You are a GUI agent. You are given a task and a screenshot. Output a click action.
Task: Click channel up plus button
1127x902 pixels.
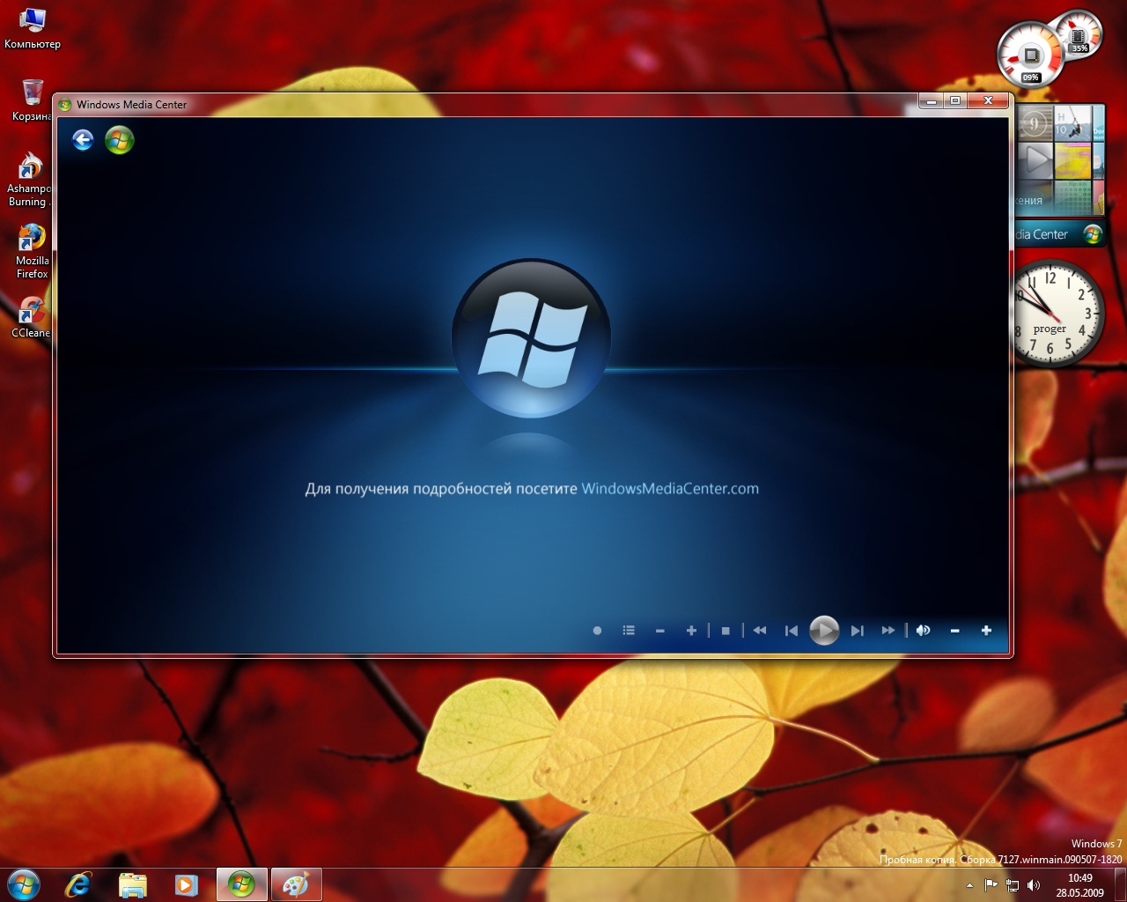pos(691,631)
